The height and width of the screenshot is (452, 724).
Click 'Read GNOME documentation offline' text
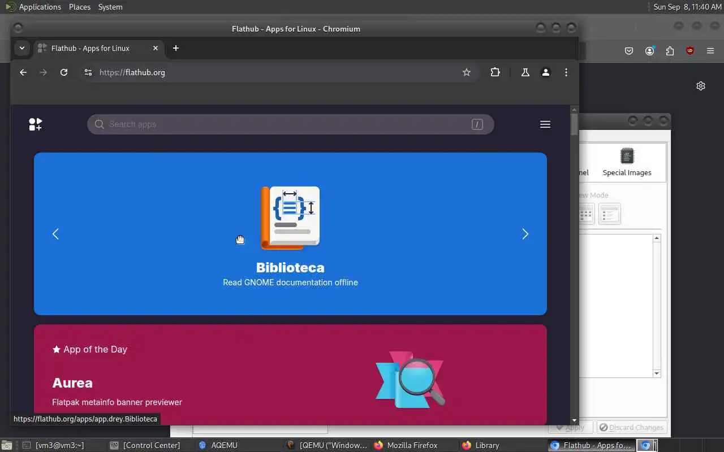click(290, 282)
